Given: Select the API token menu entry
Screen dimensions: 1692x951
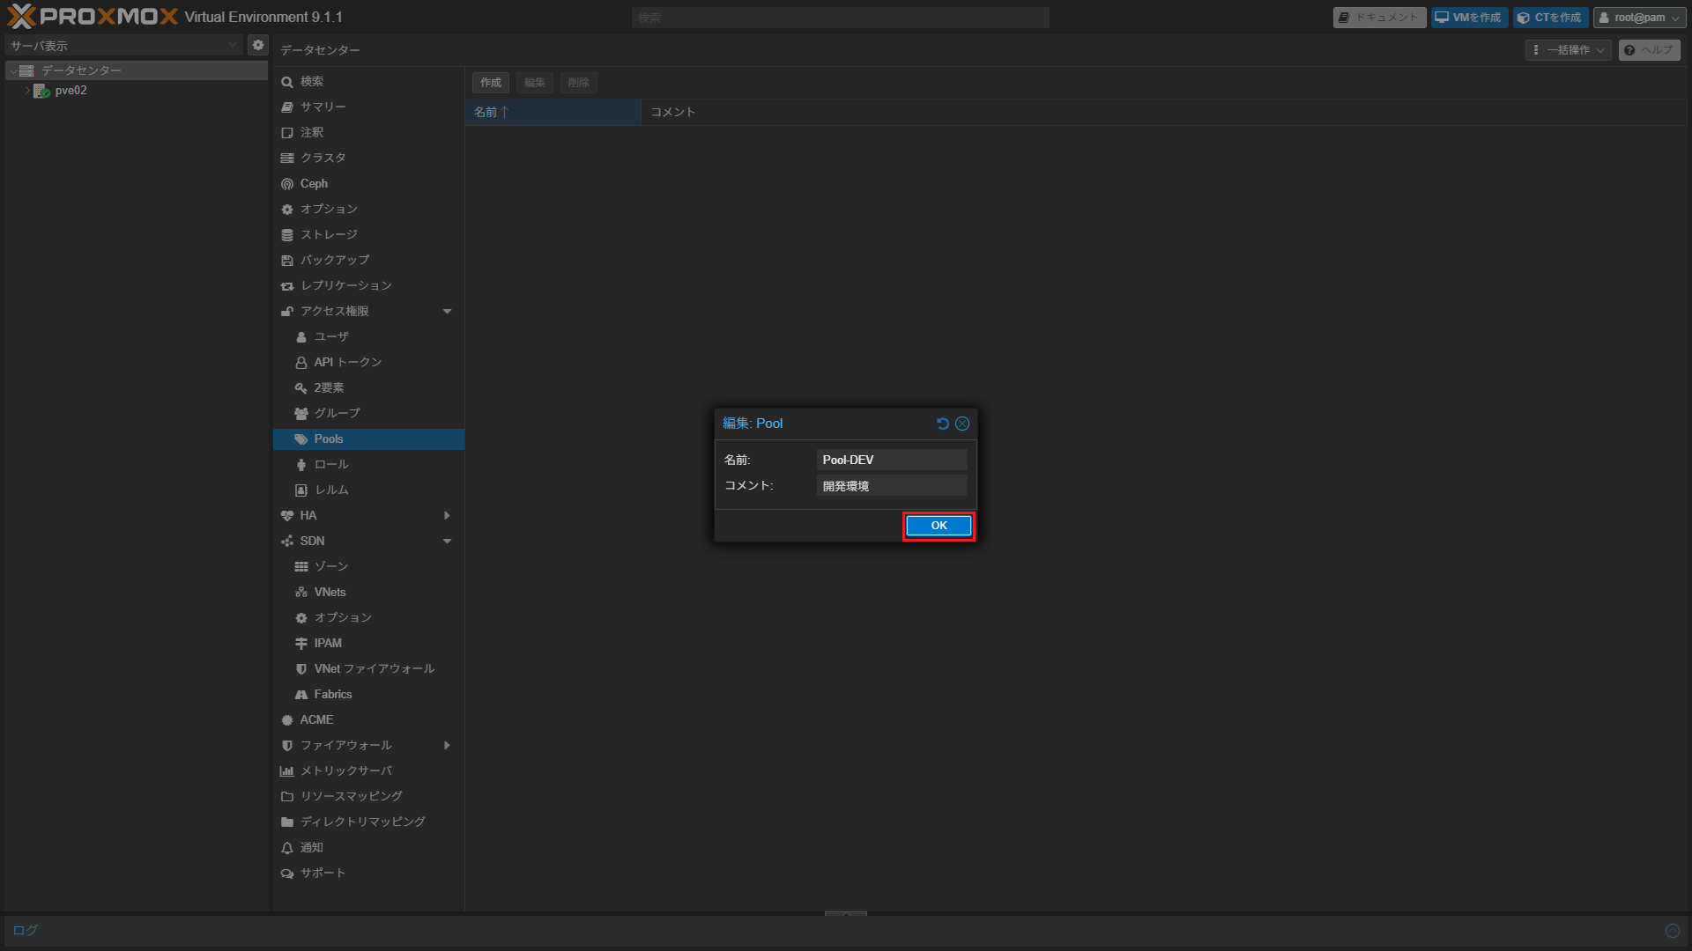Looking at the screenshot, I should pyautogui.click(x=347, y=363).
